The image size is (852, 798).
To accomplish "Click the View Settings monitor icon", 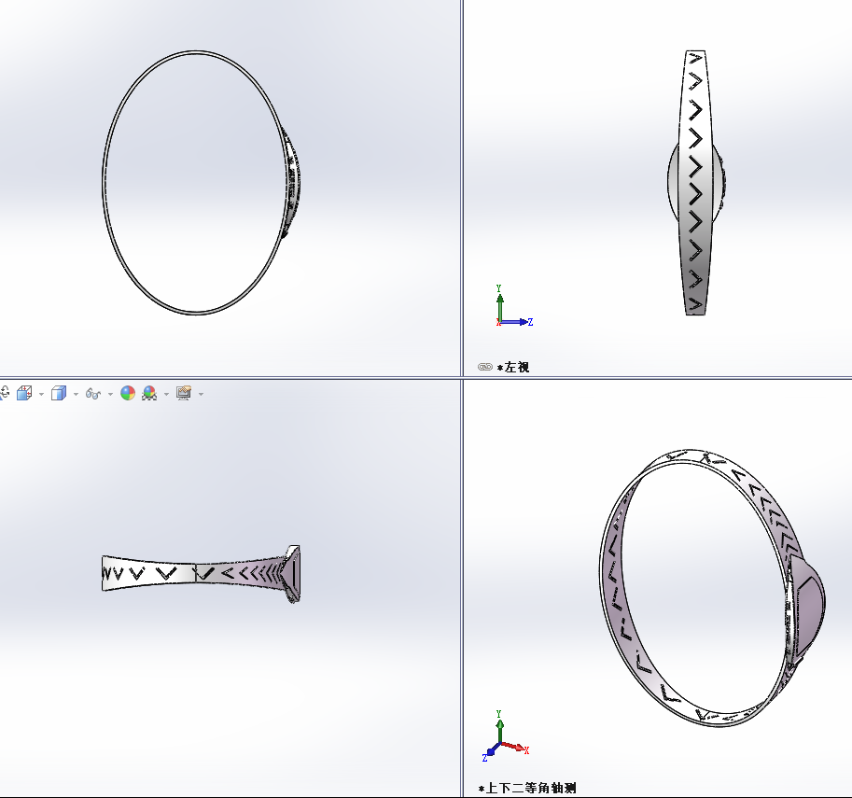I will (184, 393).
